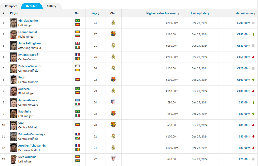
Task: Click Uruguay flag beside Federico Valverde
Action: tap(77, 66)
